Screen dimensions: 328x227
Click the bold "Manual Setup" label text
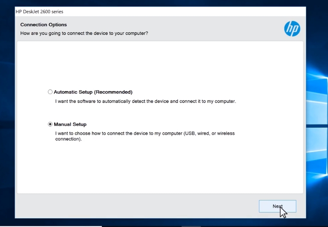point(70,124)
